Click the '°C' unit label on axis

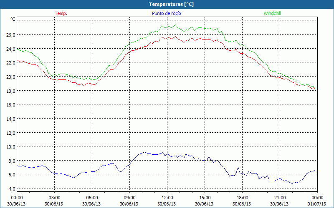13,19
